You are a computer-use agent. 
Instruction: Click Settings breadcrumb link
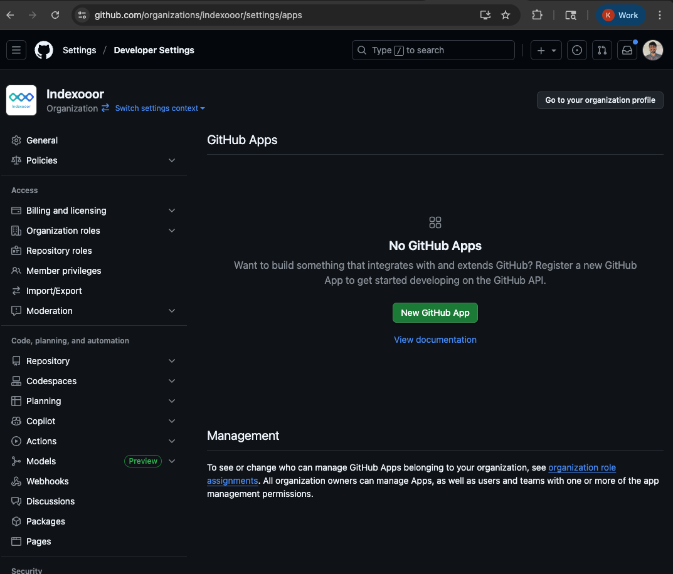pos(80,50)
